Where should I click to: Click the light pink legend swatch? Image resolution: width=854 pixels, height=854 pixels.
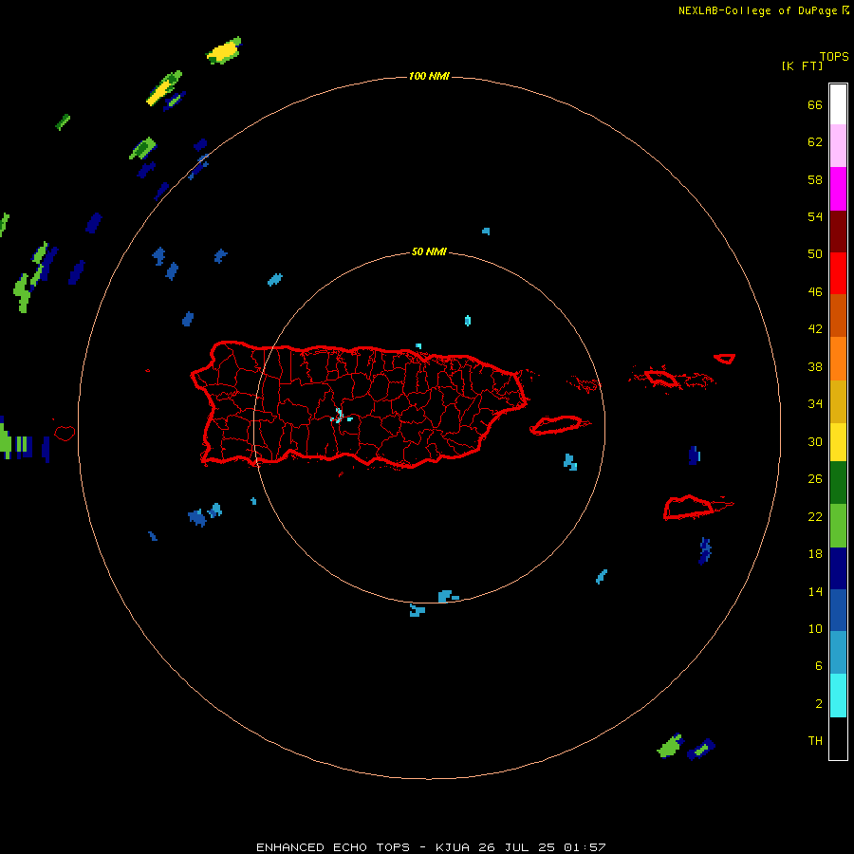(838, 145)
